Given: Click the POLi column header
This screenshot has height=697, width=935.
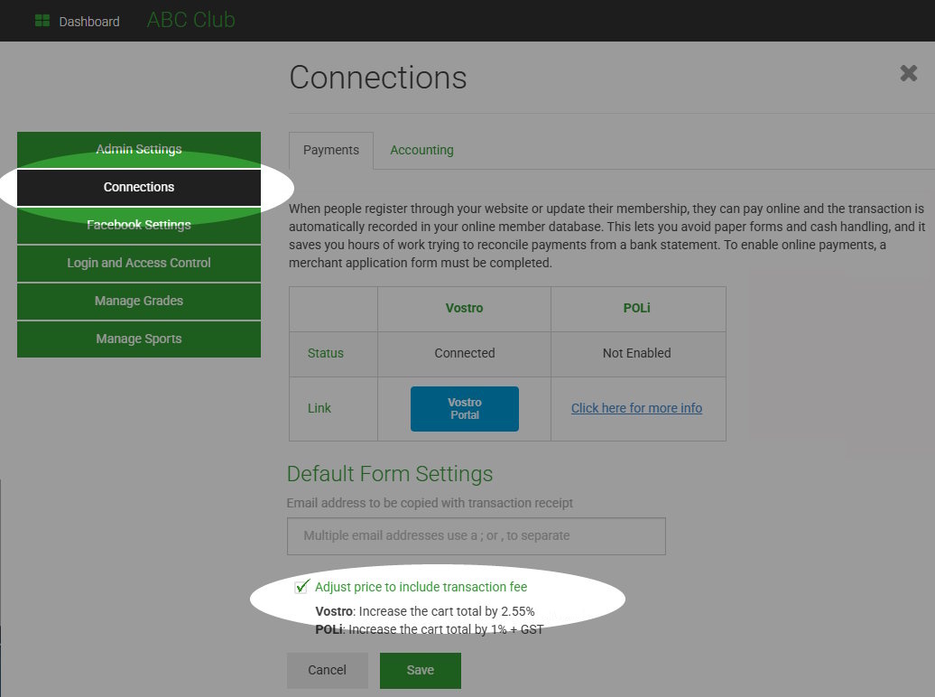Looking at the screenshot, I should pos(636,308).
